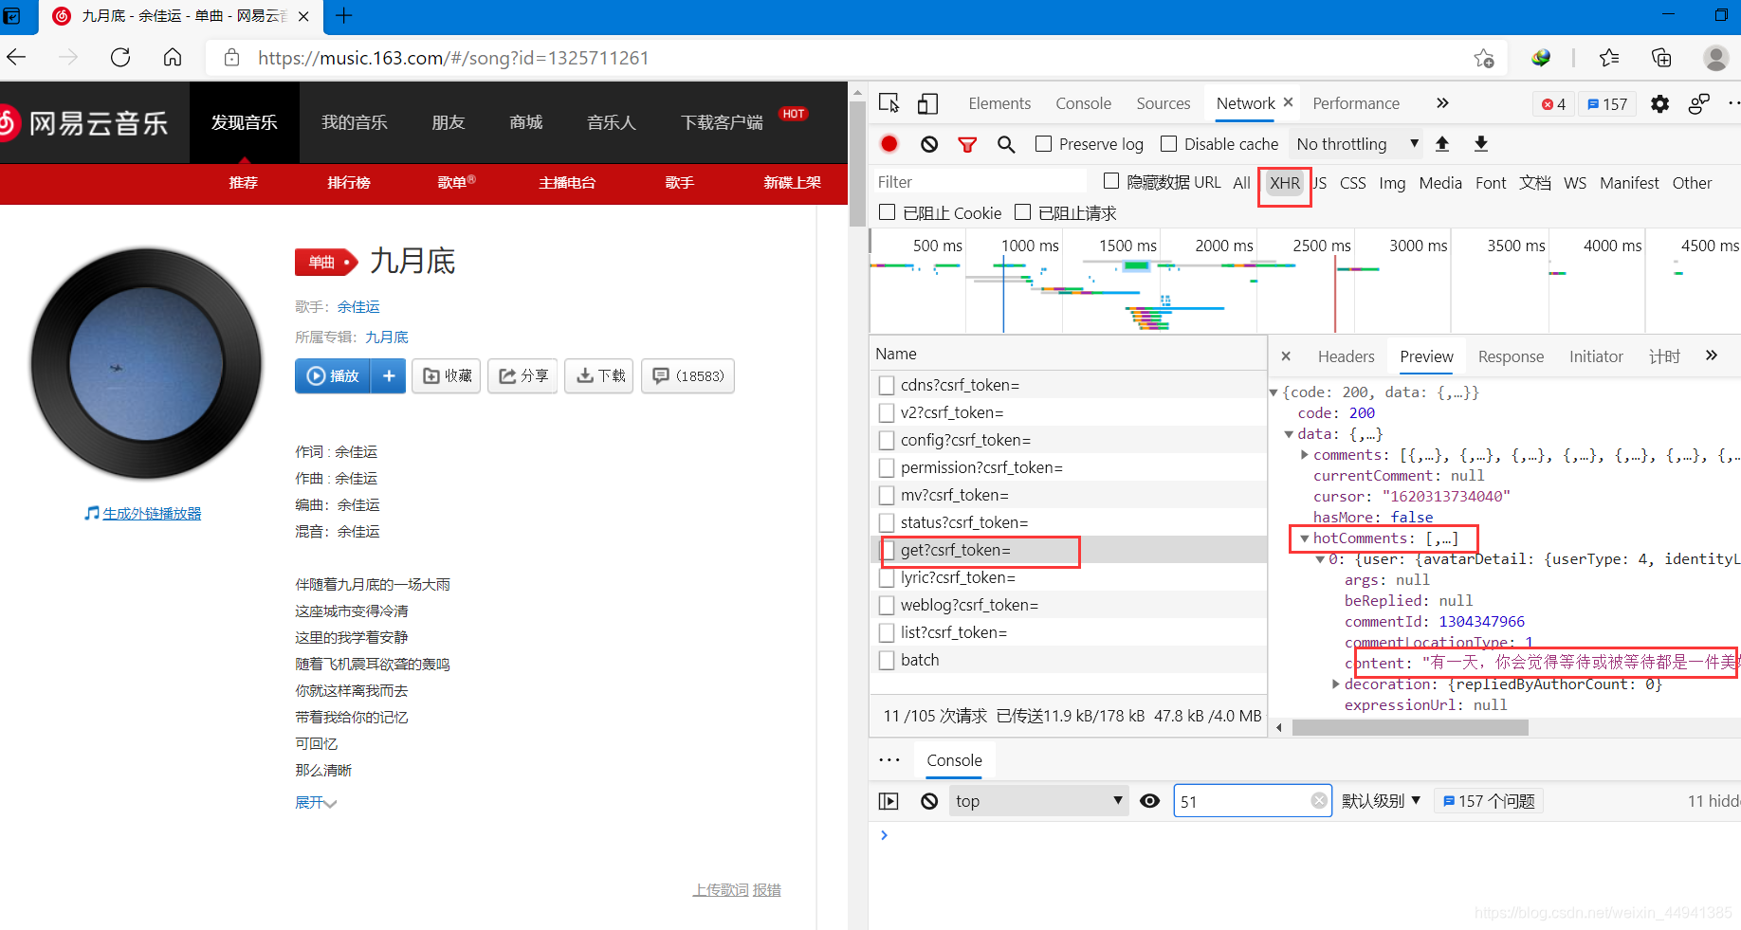Check the lyric?csrf_token= request box
Image resolution: width=1741 pixels, height=930 pixels.
(887, 577)
